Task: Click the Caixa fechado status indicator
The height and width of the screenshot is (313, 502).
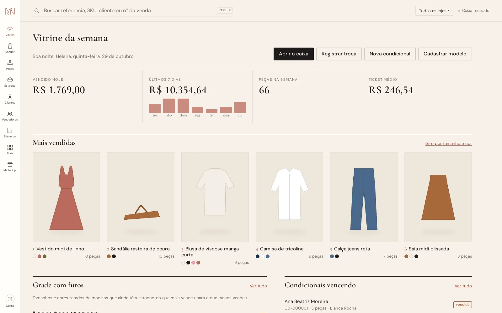Action: coord(473,11)
